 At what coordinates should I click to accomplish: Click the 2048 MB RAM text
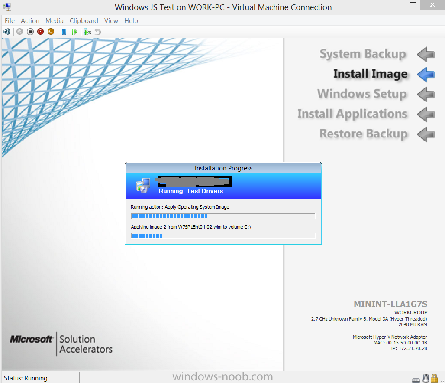413,324
